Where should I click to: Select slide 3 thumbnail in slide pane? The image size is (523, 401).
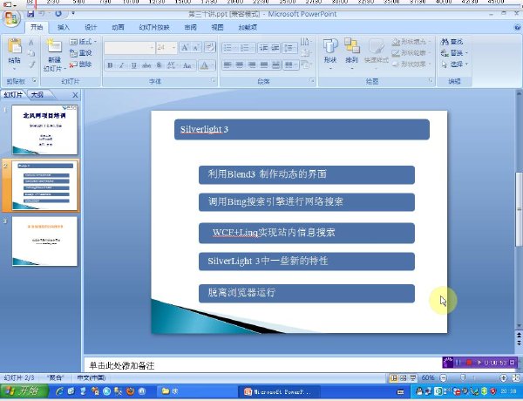(x=44, y=241)
